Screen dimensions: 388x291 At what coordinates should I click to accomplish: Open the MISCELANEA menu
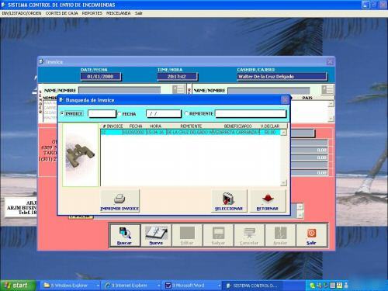tap(119, 13)
